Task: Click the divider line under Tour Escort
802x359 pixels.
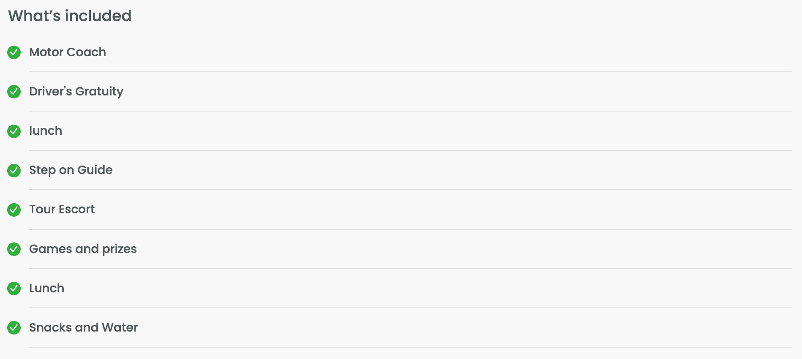Action: tap(410, 229)
